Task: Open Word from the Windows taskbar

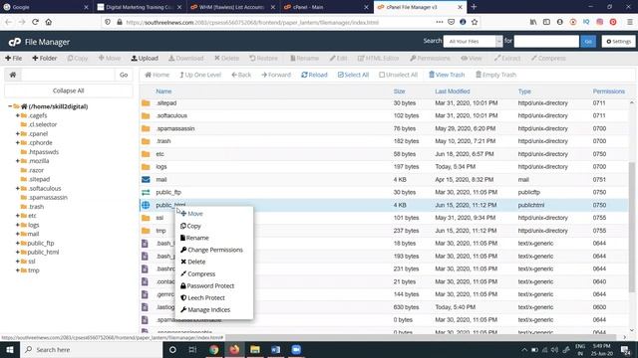Action: [x=275, y=349]
